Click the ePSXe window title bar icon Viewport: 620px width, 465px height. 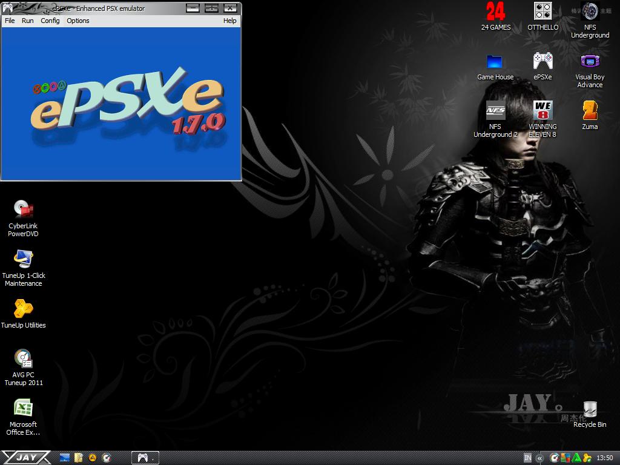point(7,8)
